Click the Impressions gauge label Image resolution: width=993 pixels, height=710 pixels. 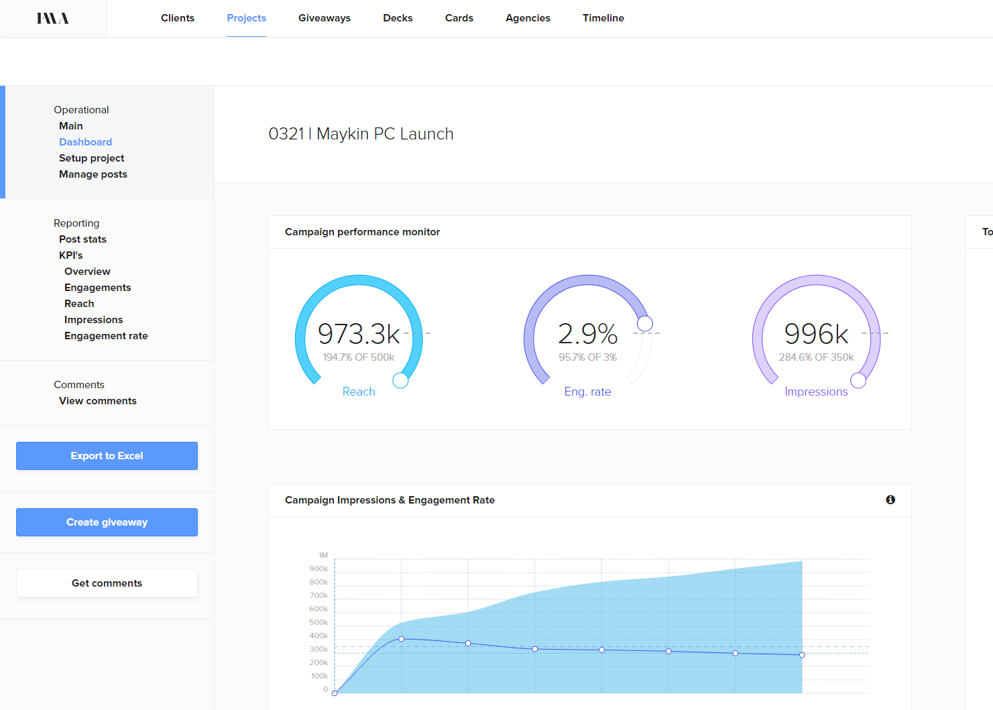[x=817, y=392]
